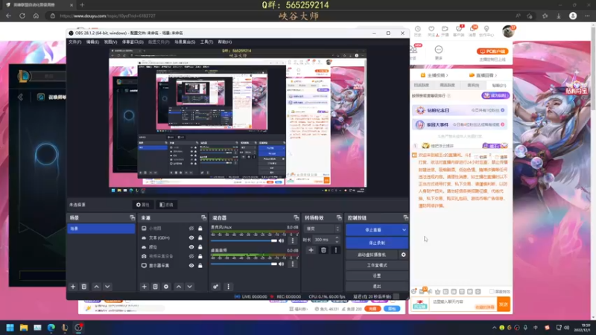Image resolution: width=596 pixels, height=335 pixels.
Task: Mute the Mic/Aux audio channel
Action: (x=282, y=240)
